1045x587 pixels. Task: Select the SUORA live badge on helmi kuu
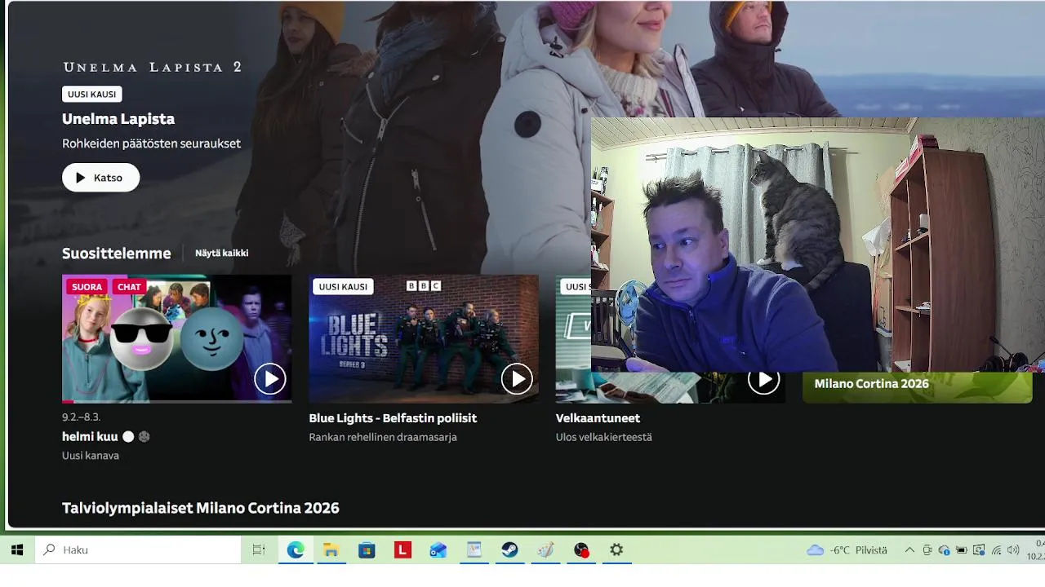point(87,287)
